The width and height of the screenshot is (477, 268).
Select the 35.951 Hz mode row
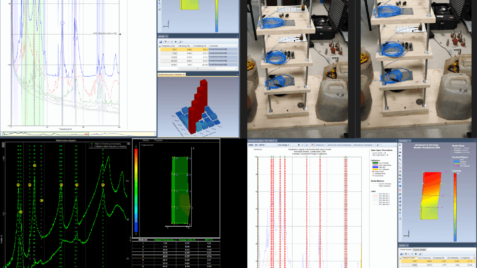click(198, 65)
